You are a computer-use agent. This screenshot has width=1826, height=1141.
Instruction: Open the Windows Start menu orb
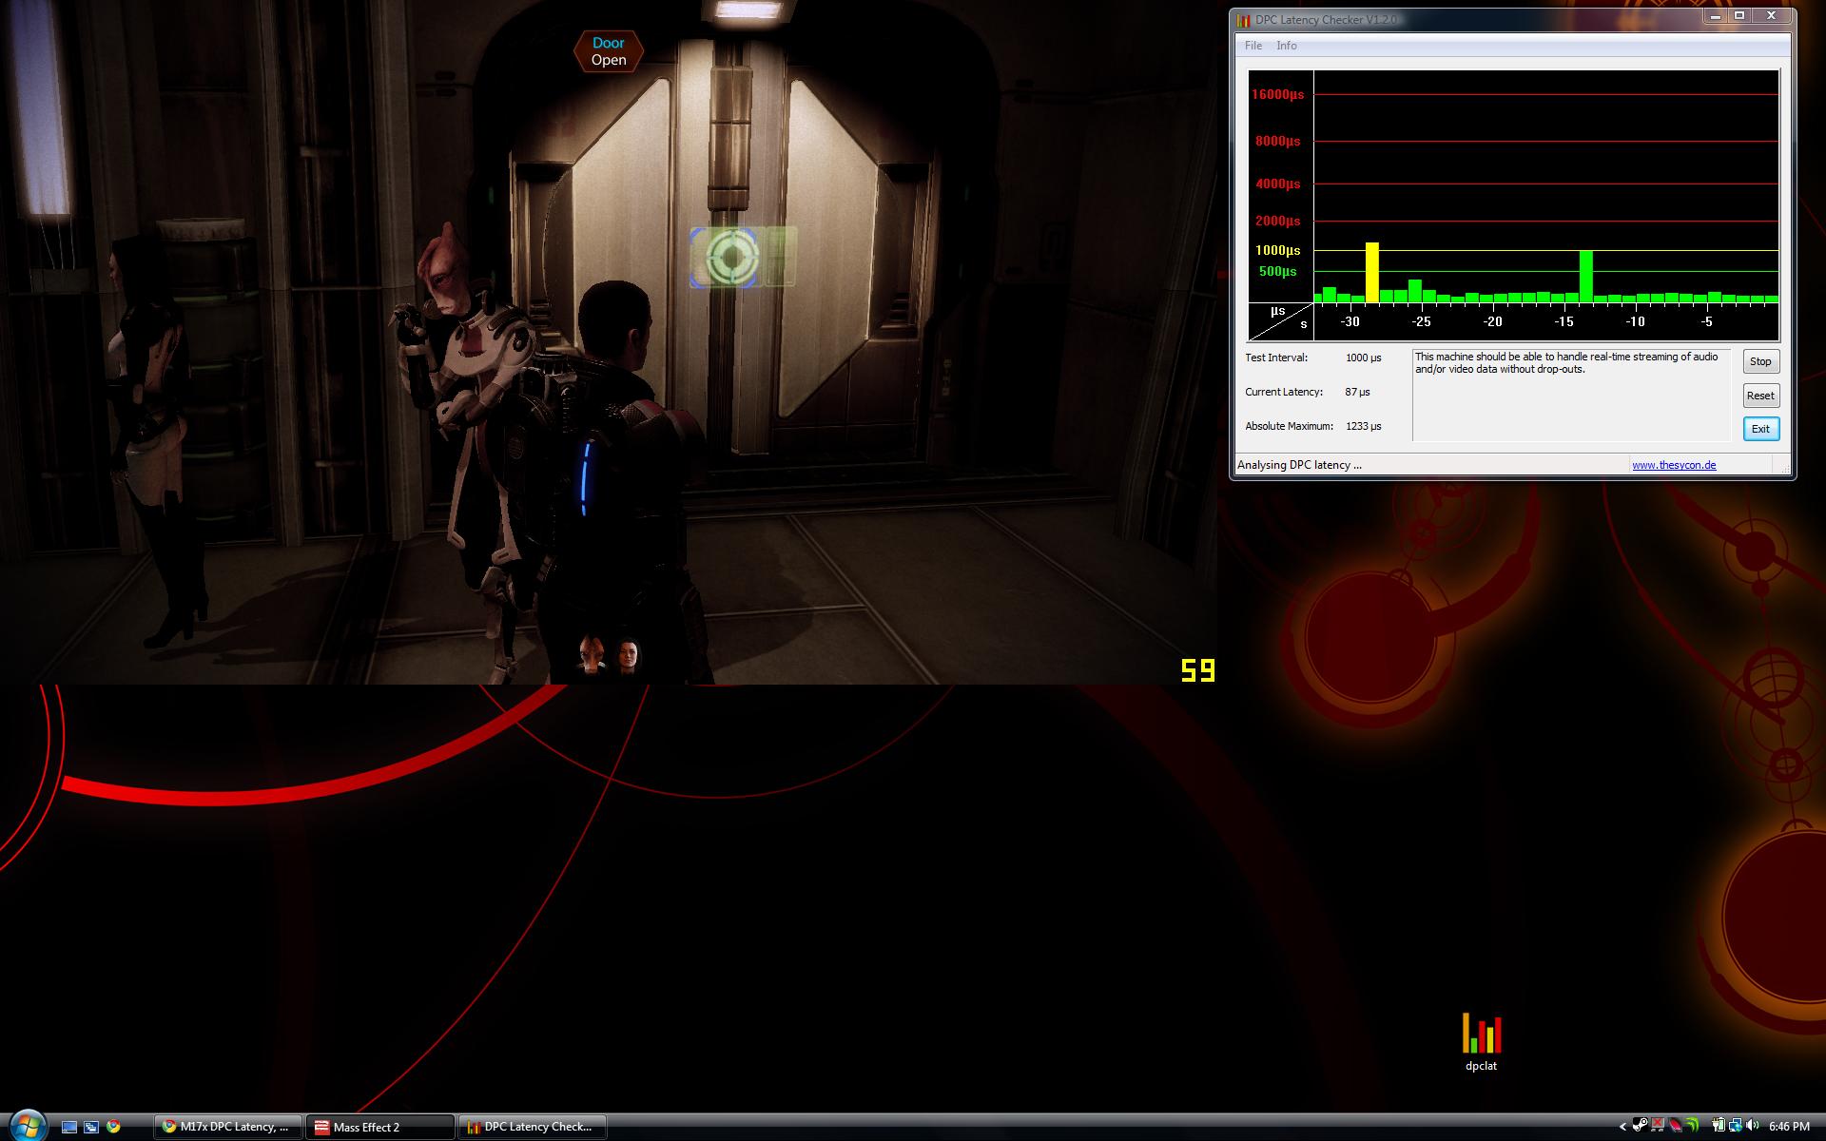pos(27,1125)
